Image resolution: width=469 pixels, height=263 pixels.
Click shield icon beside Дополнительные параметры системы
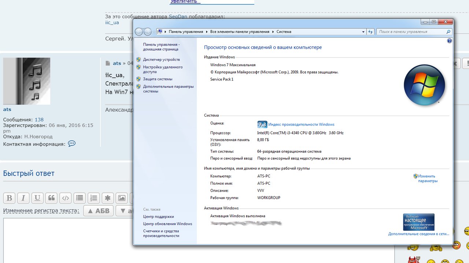pos(139,87)
